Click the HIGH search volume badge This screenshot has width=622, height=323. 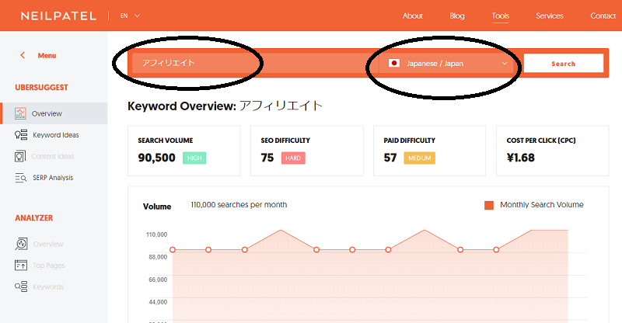(x=194, y=158)
